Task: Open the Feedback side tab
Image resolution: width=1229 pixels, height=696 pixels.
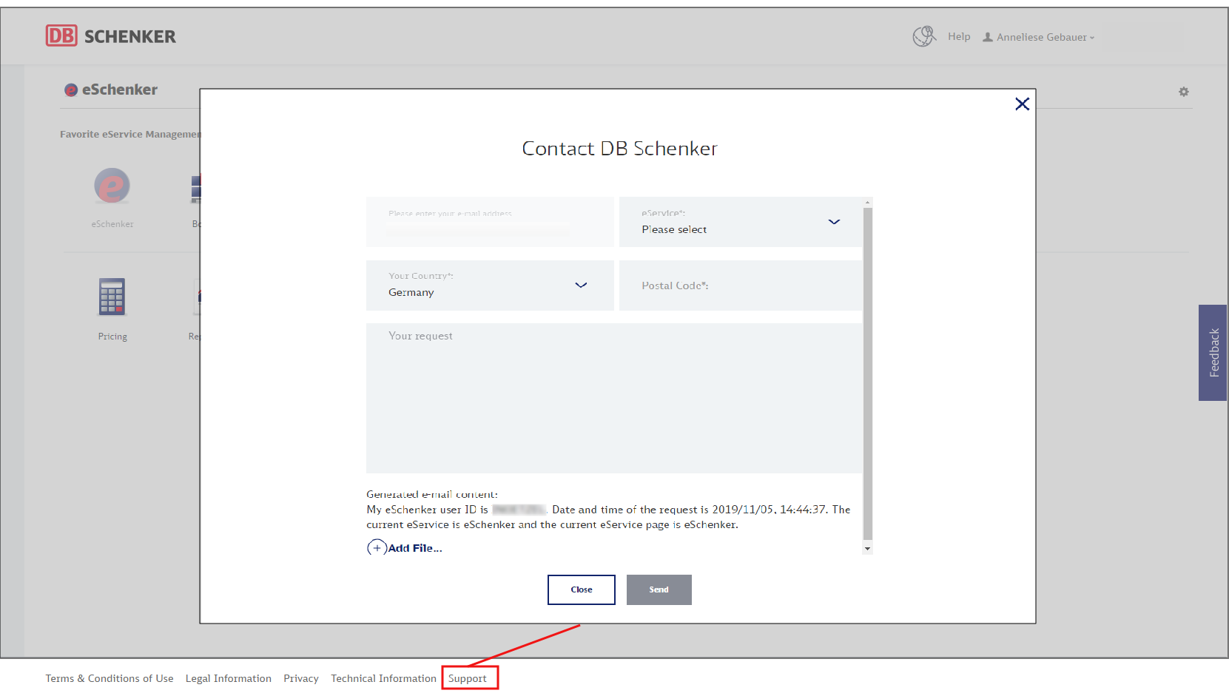Action: click(1213, 353)
